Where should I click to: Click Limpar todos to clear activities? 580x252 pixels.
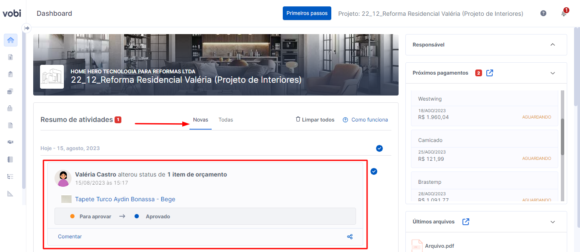[315, 120]
